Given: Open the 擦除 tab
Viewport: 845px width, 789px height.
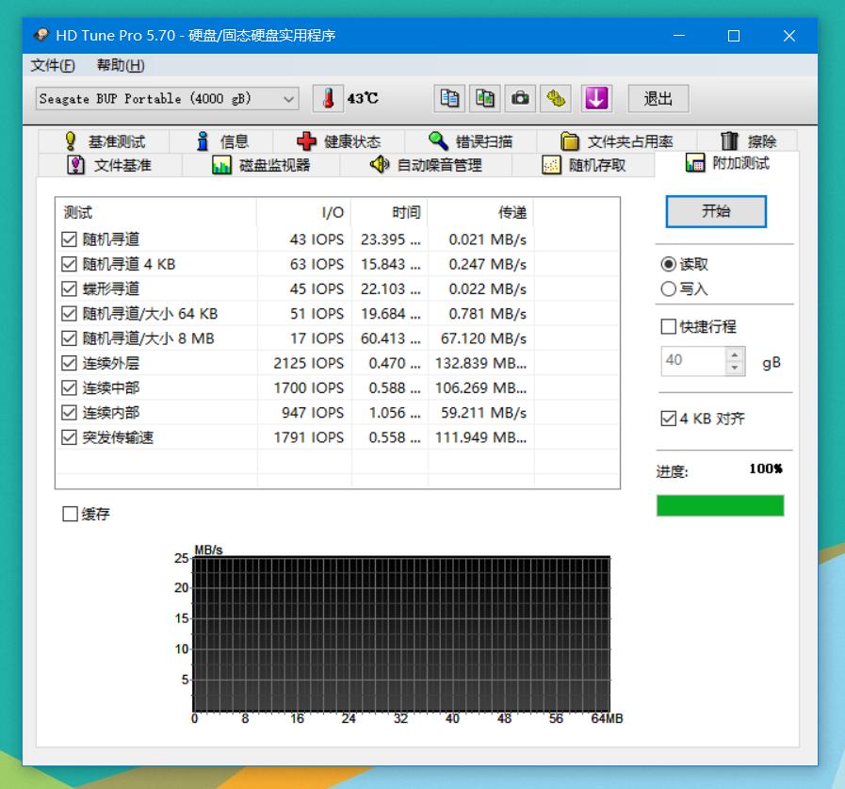Looking at the screenshot, I should (x=747, y=141).
